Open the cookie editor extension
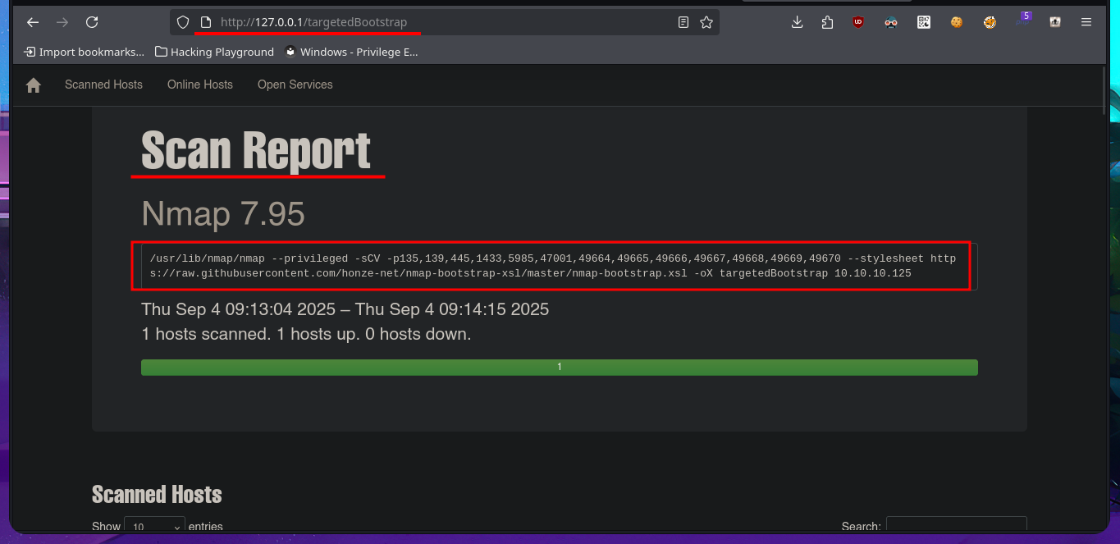Image resolution: width=1120 pixels, height=544 pixels. pos(957,22)
